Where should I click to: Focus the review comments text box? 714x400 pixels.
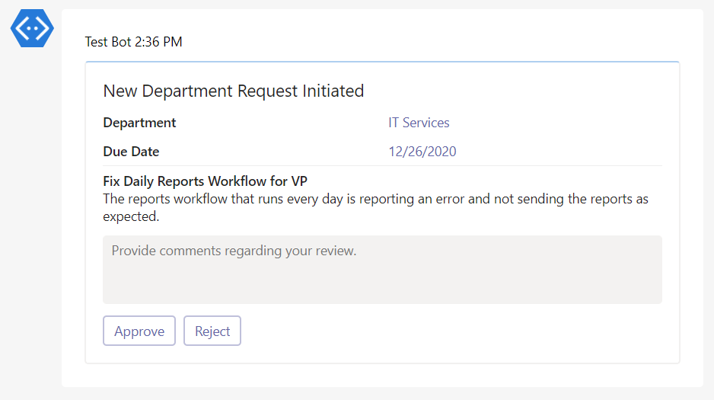(x=382, y=270)
